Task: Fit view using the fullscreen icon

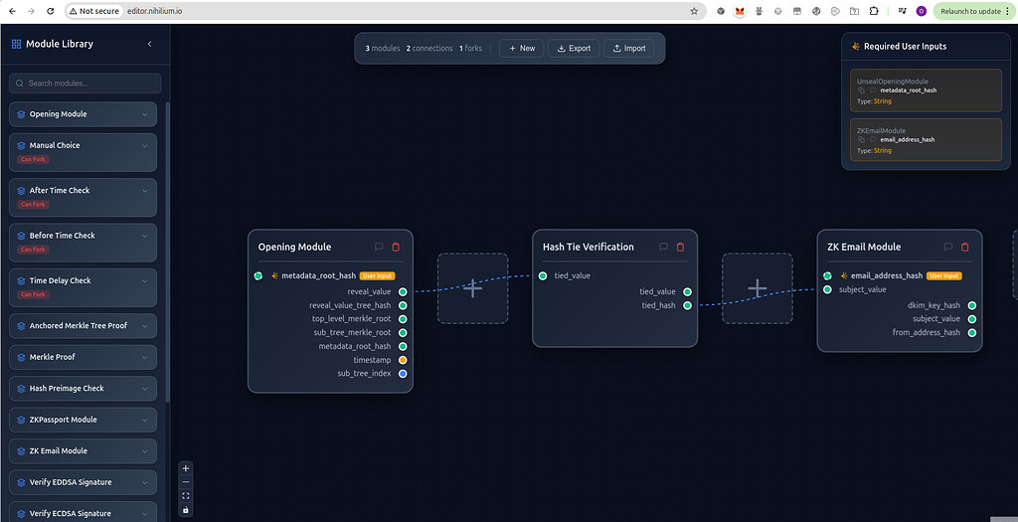Action: pyautogui.click(x=186, y=496)
